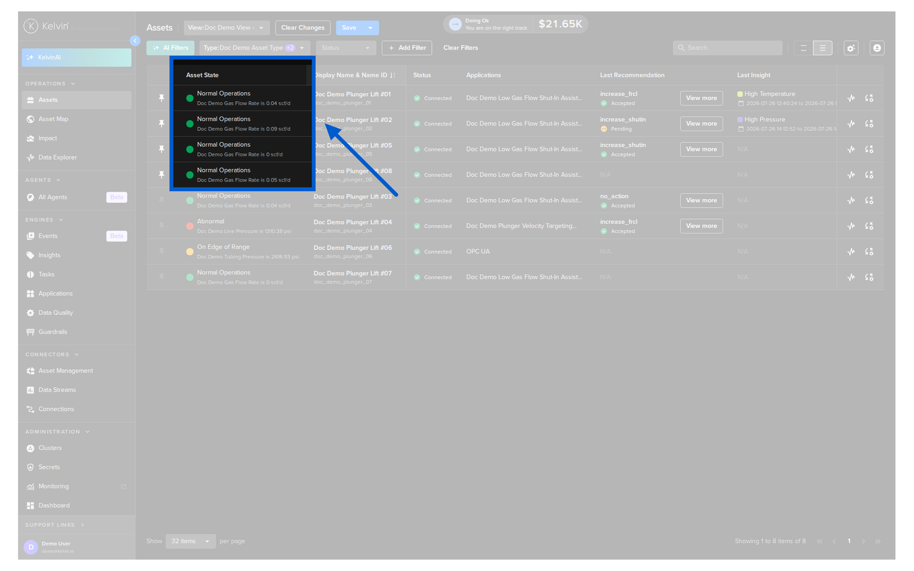This screenshot has height=571, width=914.
Task: Click the control-change icon for Plunger Lift #03
Action: point(869,200)
